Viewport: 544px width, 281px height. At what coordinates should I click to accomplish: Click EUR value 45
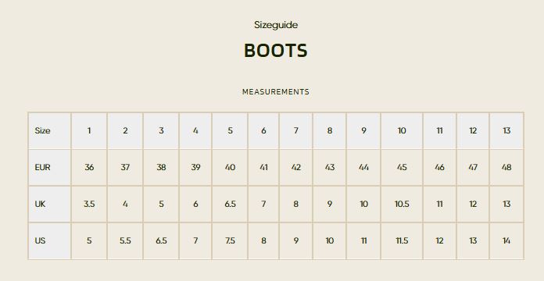click(x=402, y=167)
